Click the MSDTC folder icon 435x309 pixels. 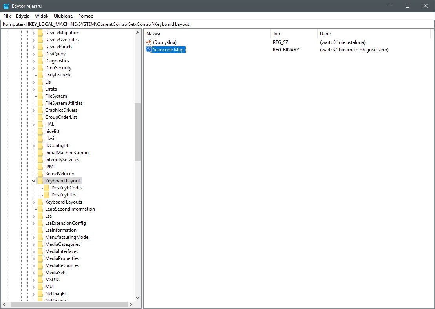tap(40, 280)
